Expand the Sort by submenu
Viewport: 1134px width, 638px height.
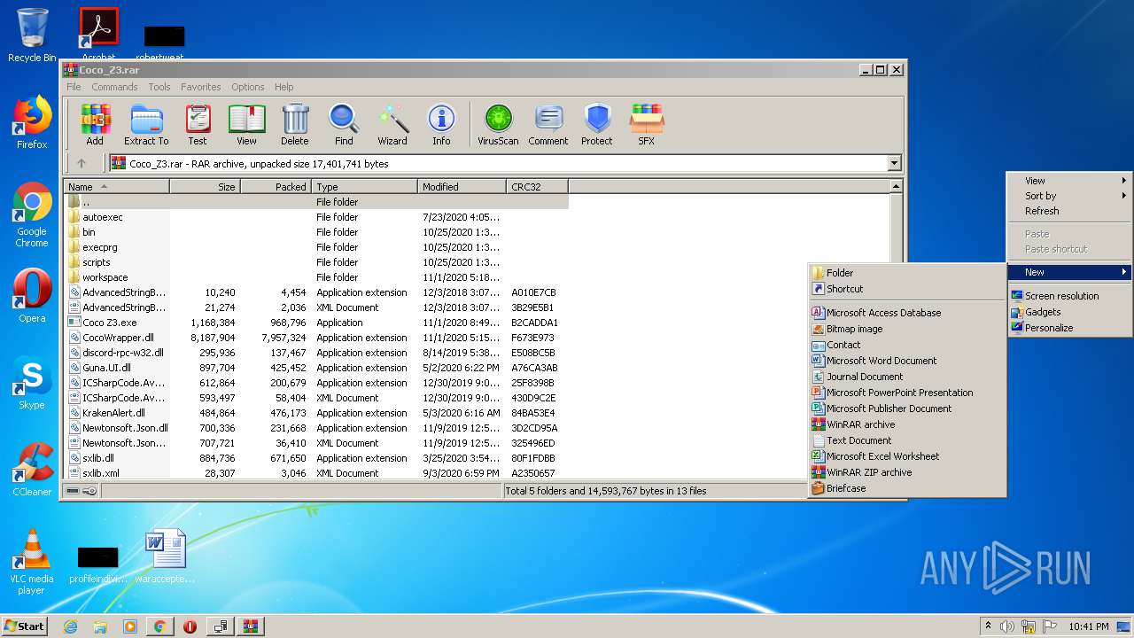[x=1069, y=196]
